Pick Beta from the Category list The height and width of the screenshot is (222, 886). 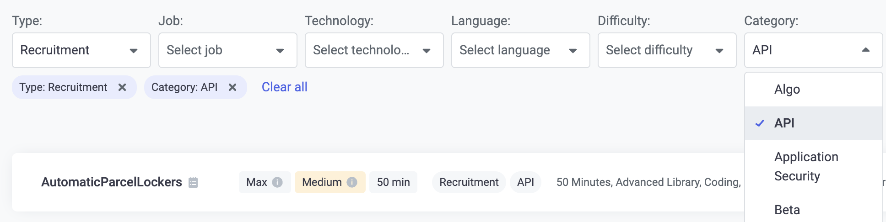pos(787,210)
